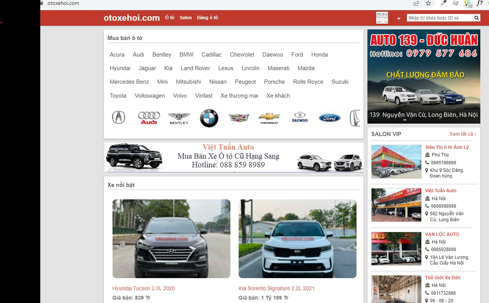Viewport: 489px width, 303px height.
Task: Select the Acura brand link
Action: [117, 55]
